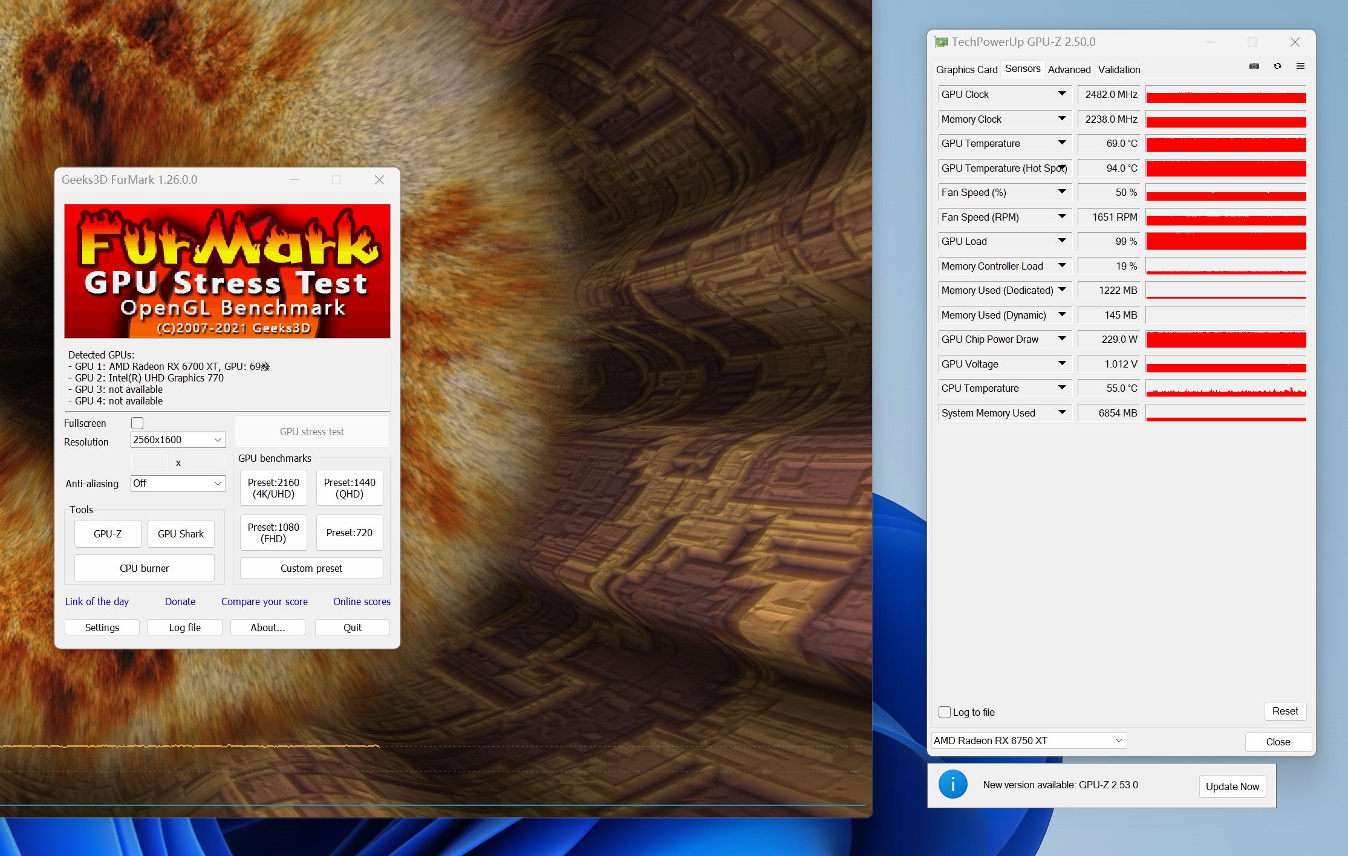The height and width of the screenshot is (856, 1348).
Task: Click the Validation tab in GPU-Z
Action: 1120,69
